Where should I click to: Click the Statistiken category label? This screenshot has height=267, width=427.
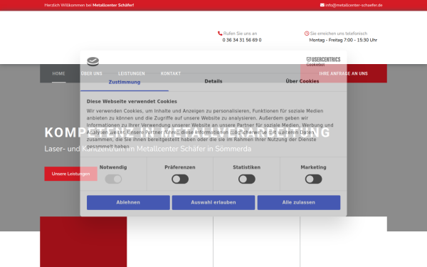(247, 167)
